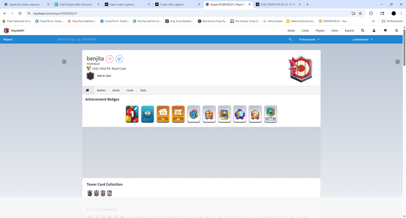Open the hamburger menu in the site header

tap(397, 30)
